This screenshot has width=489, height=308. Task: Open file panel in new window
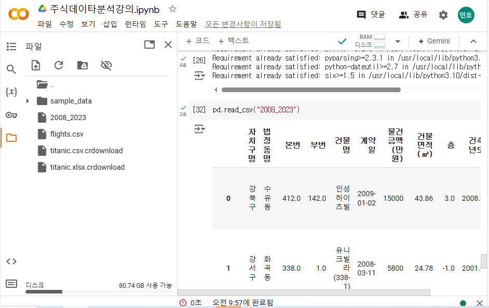click(x=150, y=45)
